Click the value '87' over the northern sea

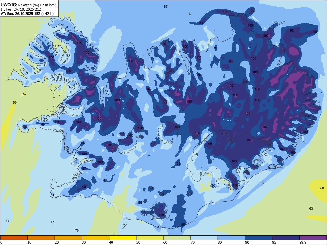tap(166, 7)
